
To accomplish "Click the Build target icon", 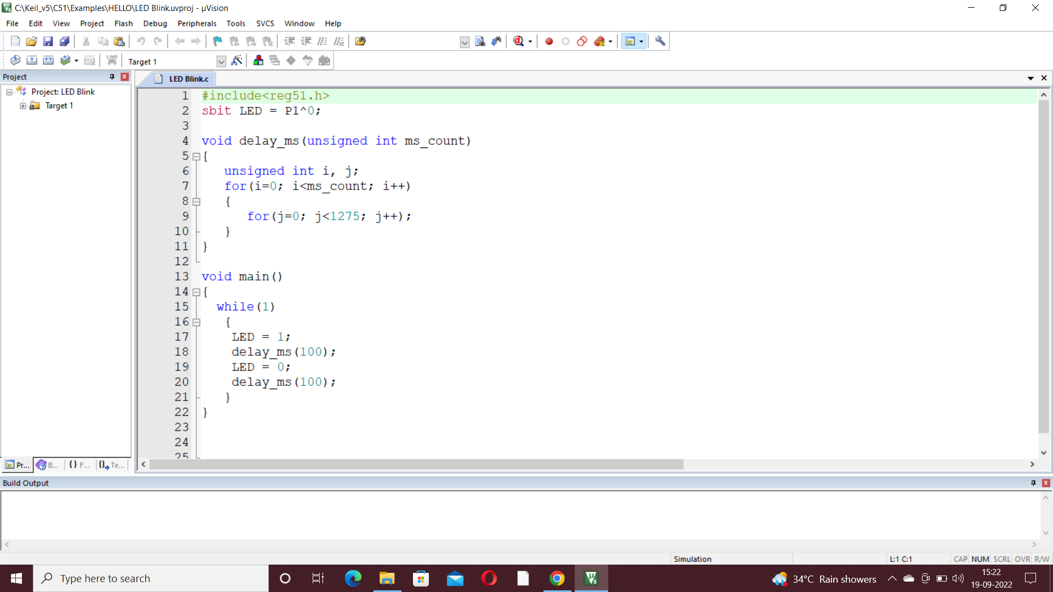I will pos(32,61).
